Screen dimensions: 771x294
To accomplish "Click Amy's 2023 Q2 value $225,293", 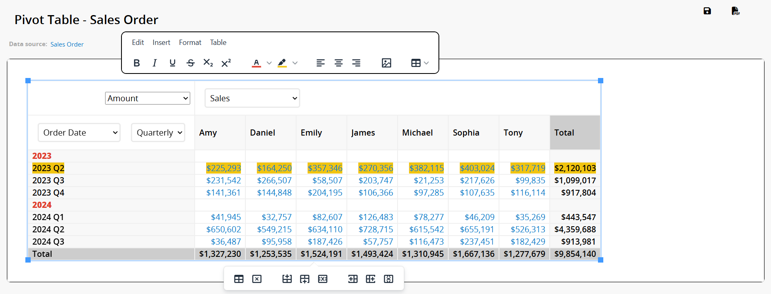I will point(223,168).
